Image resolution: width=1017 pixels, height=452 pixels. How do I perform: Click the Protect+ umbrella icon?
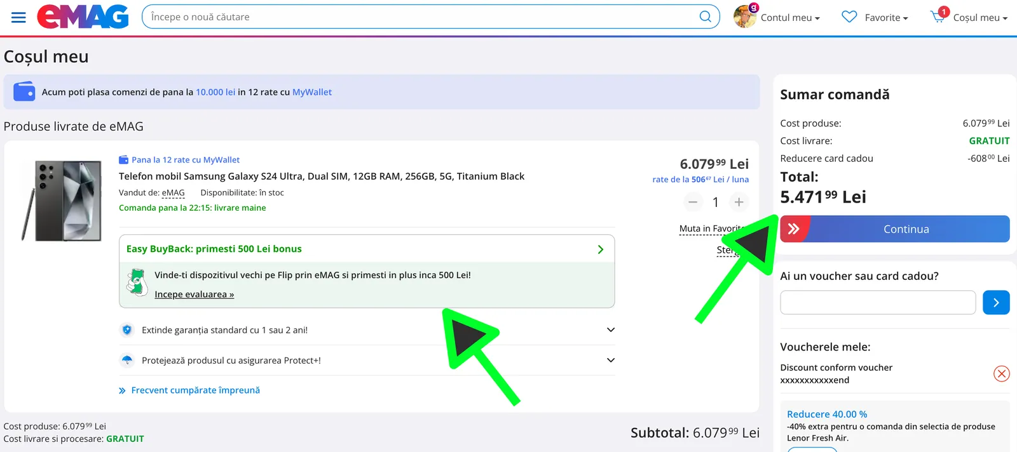[127, 361]
